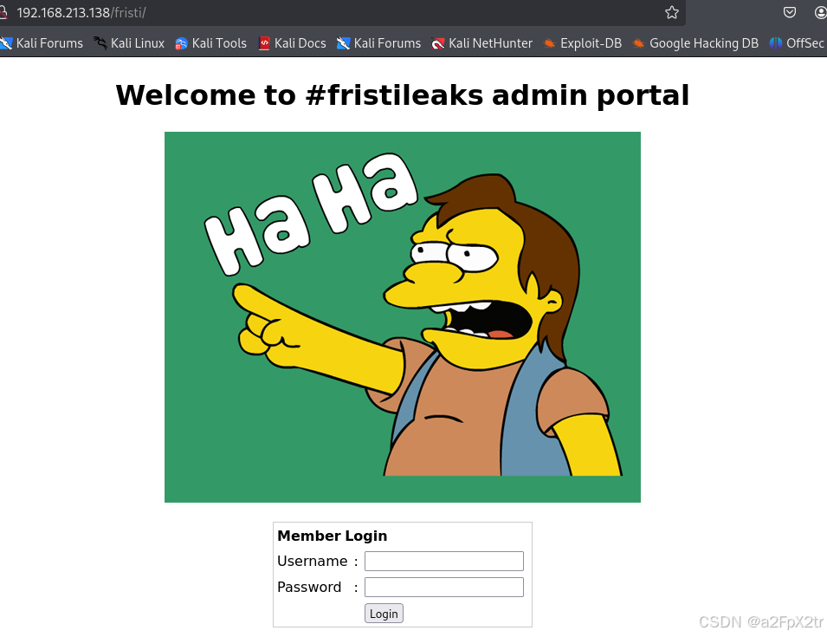
Task: Bookmark this page with the star icon
Action: tap(671, 12)
